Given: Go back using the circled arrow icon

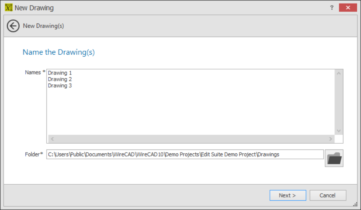Looking at the screenshot, I should pos(13,26).
